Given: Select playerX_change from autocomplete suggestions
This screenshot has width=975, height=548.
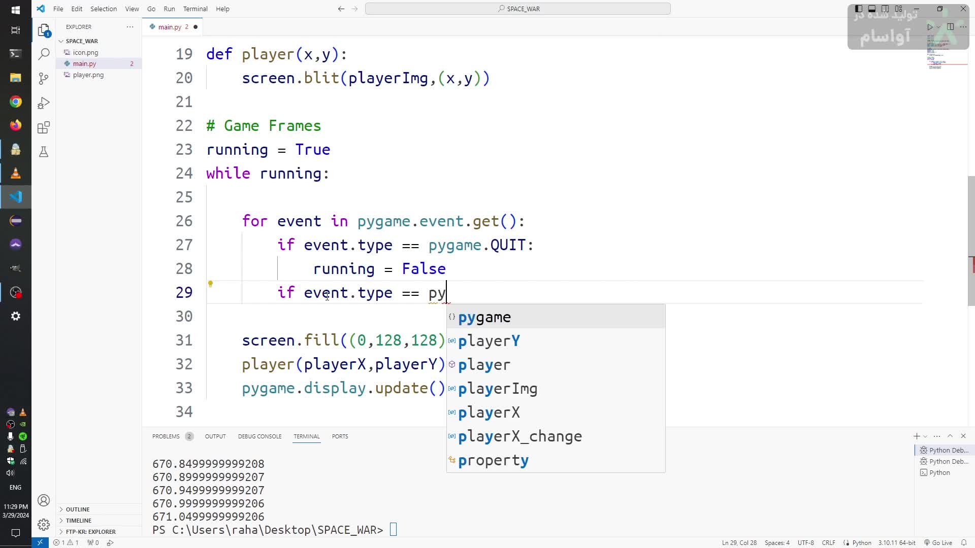Looking at the screenshot, I should pos(519,436).
